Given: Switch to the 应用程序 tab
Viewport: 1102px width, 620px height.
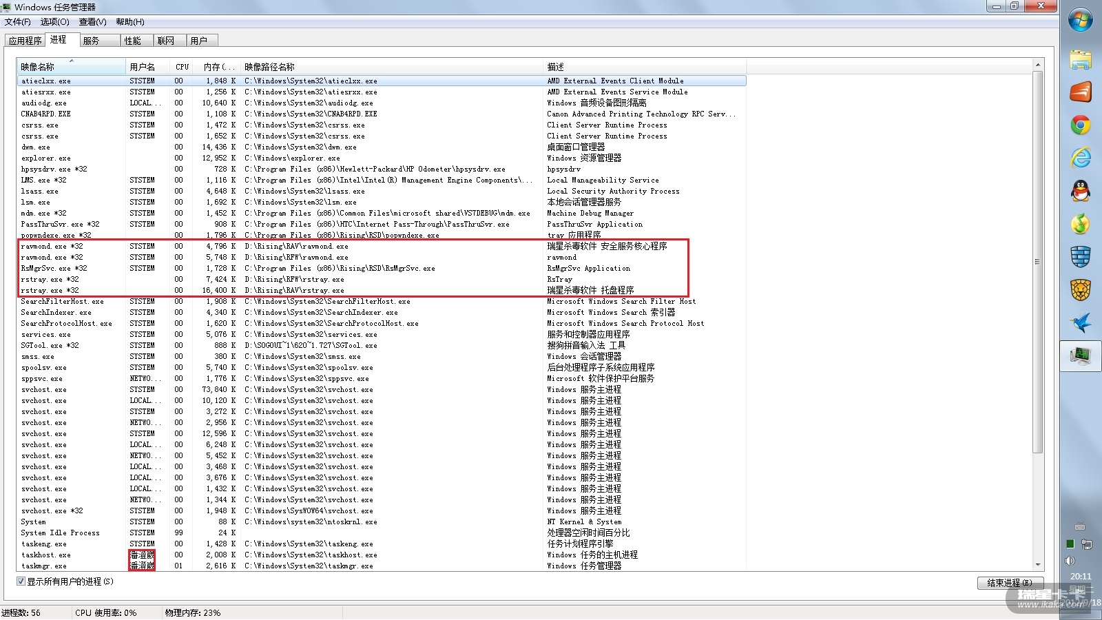Looking at the screenshot, I should pos(25,41).
